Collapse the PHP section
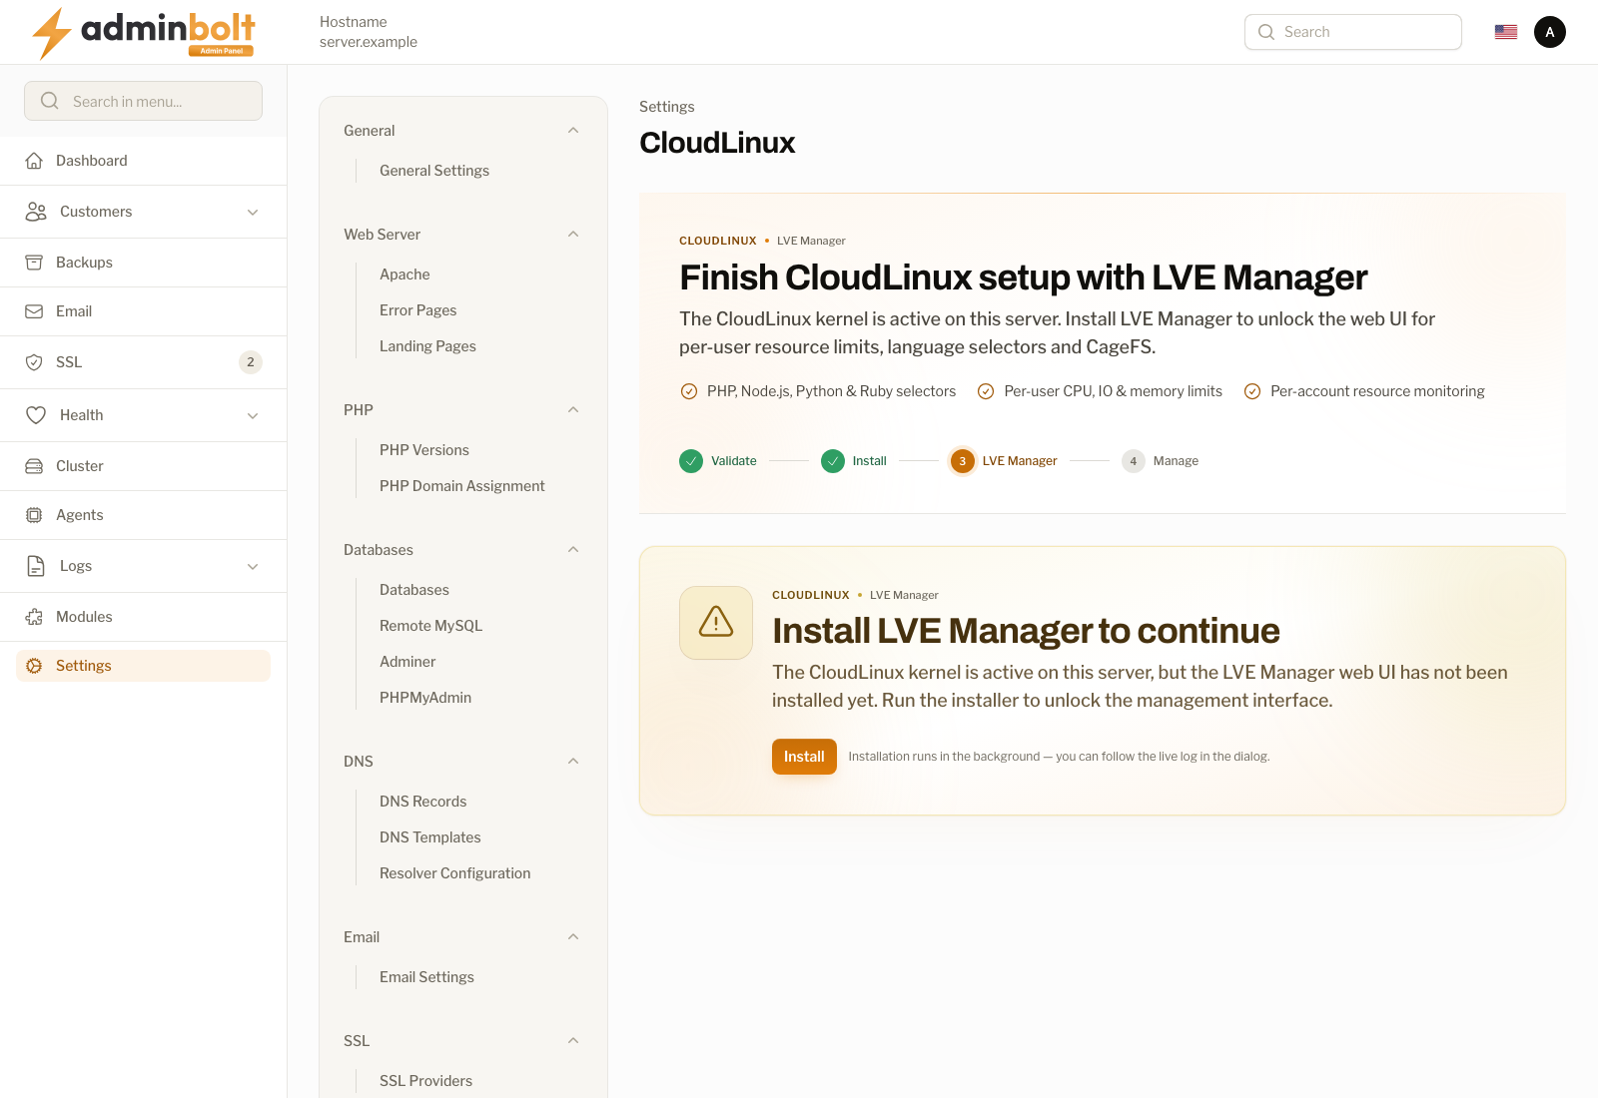 point(573,410)
